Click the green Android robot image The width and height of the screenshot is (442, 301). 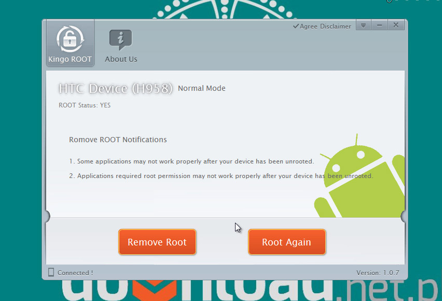(360, 176)
